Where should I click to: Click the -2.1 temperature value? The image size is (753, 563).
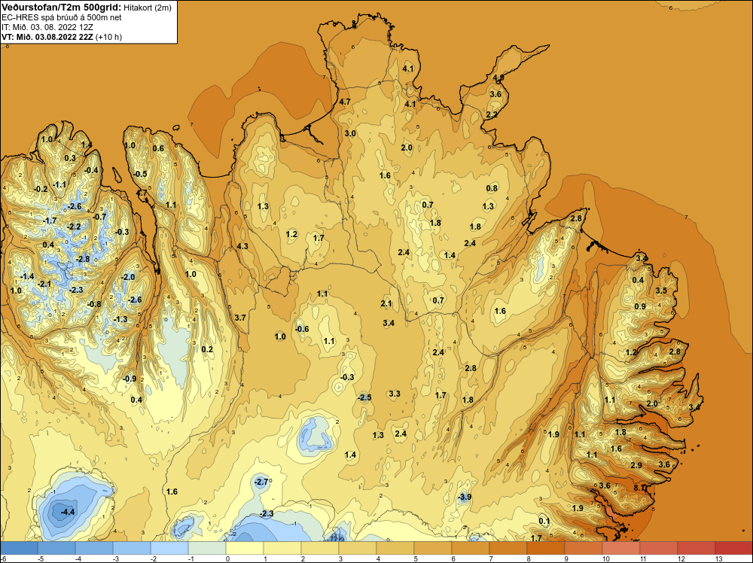coord(44,285)
